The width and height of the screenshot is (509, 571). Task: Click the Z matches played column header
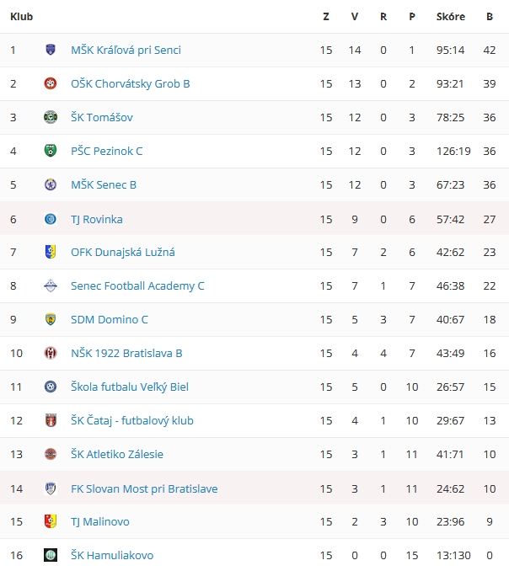click(x=326, y=16)
